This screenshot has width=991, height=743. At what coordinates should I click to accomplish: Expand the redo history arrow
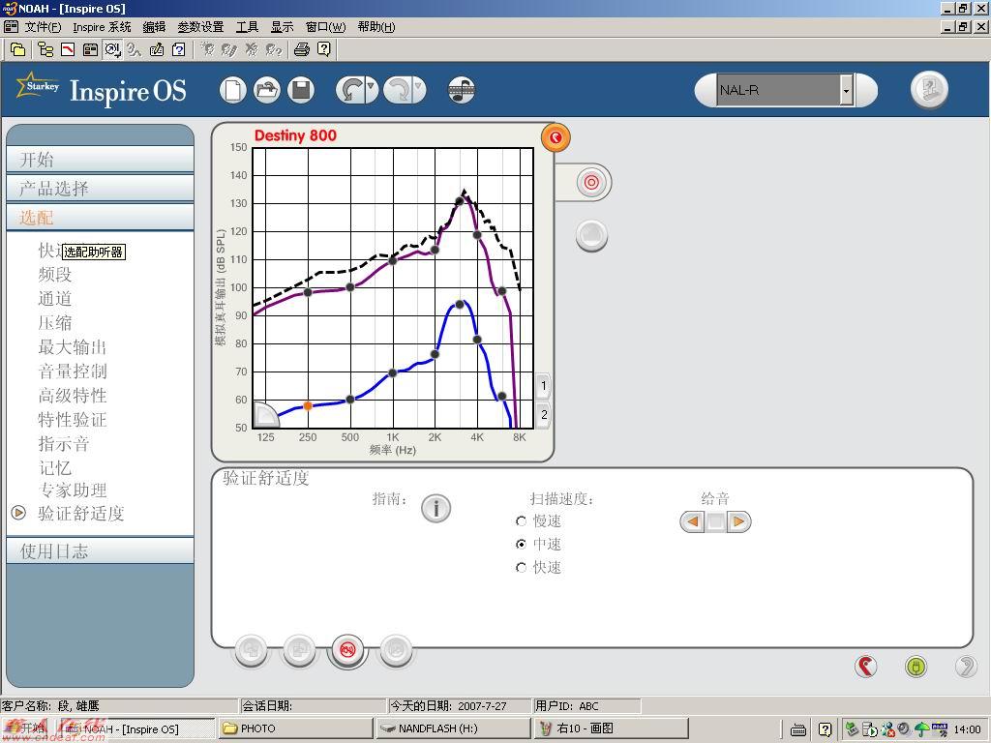click(418, 90)
